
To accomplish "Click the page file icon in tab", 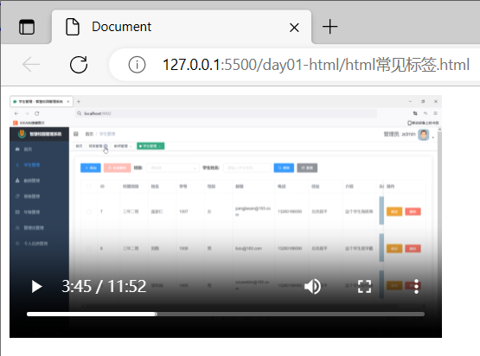I will (x=73, y=27).
